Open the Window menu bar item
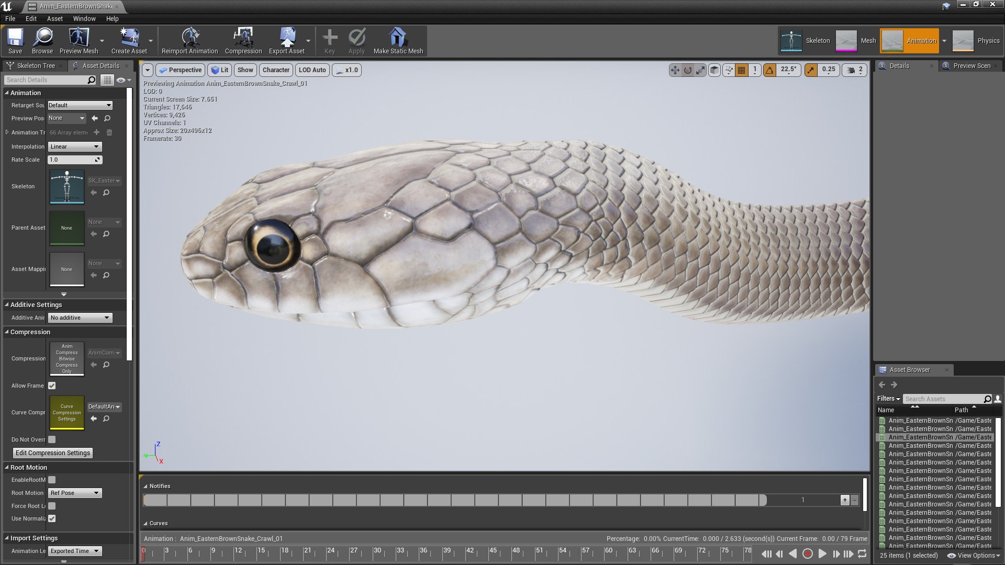This screenshot has height=565, width=1005. [84, 19]
